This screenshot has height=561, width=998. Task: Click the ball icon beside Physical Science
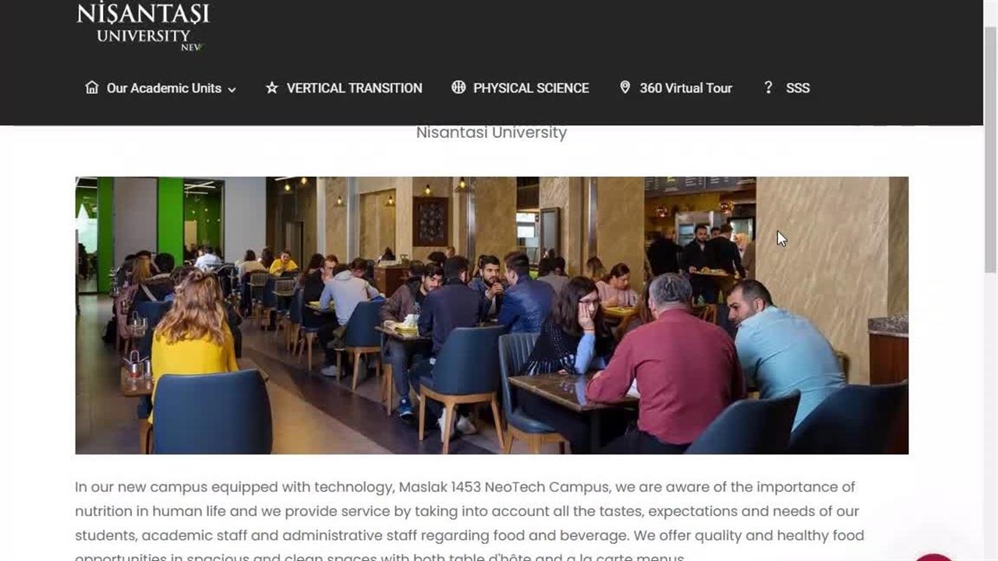458,87
